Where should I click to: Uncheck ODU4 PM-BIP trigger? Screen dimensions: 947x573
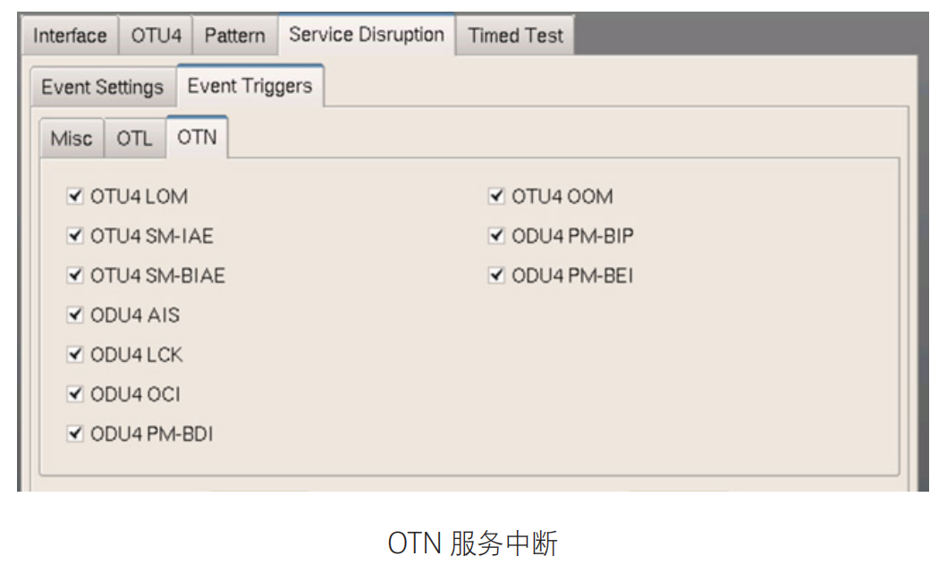tap(497, 236)
